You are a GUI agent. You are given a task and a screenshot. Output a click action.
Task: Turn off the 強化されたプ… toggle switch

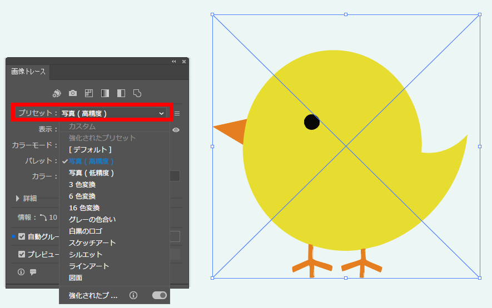(x=159, y=296)
